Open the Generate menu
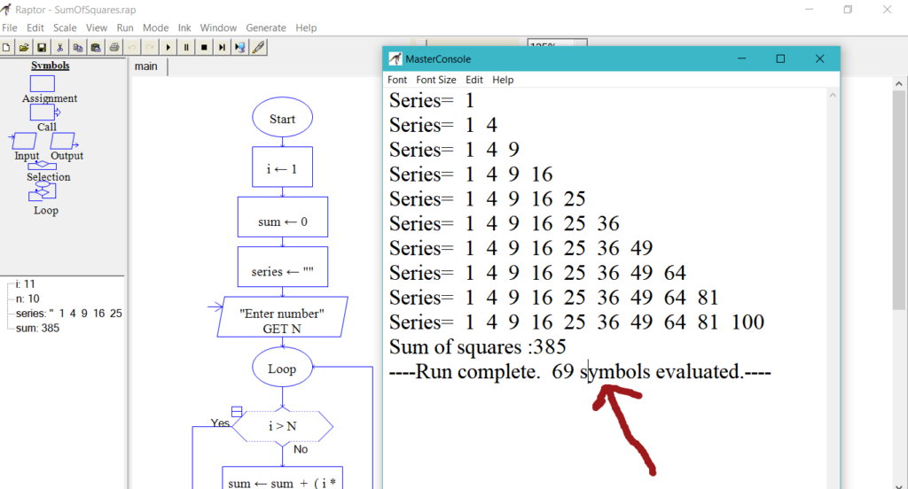 coord(266,28)
